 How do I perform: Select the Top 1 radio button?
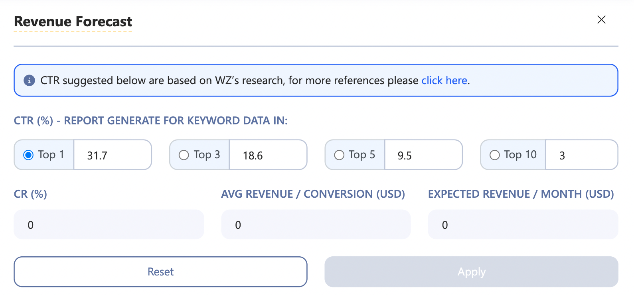point(28,155)
